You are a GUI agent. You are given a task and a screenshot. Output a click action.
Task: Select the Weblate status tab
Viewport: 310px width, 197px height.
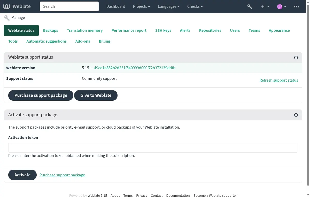(x=21, y=30)
